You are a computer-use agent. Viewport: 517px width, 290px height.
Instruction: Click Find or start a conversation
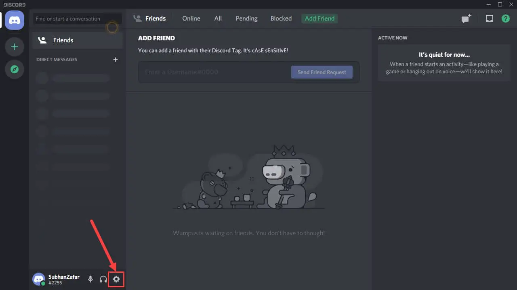click(x=77, y=19)
